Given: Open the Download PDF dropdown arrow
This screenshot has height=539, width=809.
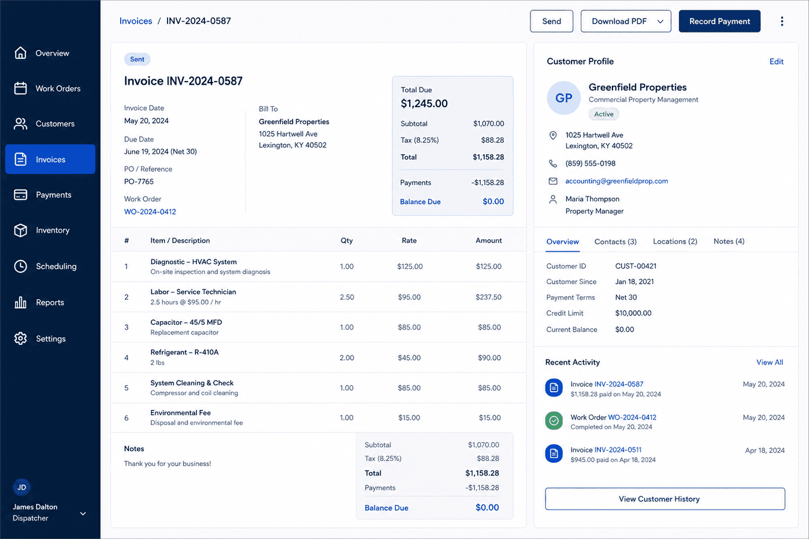Looking at the screenshot, I should pos(660,21).
